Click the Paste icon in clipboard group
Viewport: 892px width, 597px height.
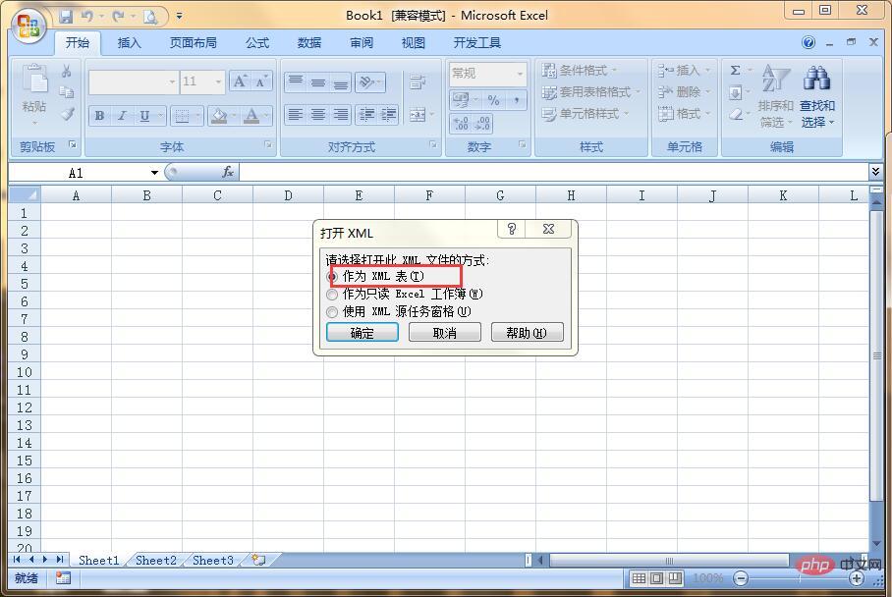coord(34,79)
